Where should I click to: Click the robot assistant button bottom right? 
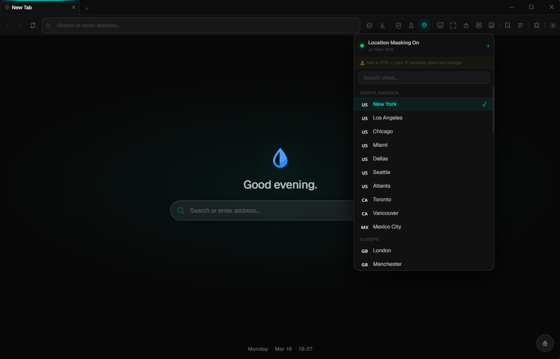coord(545,343)
